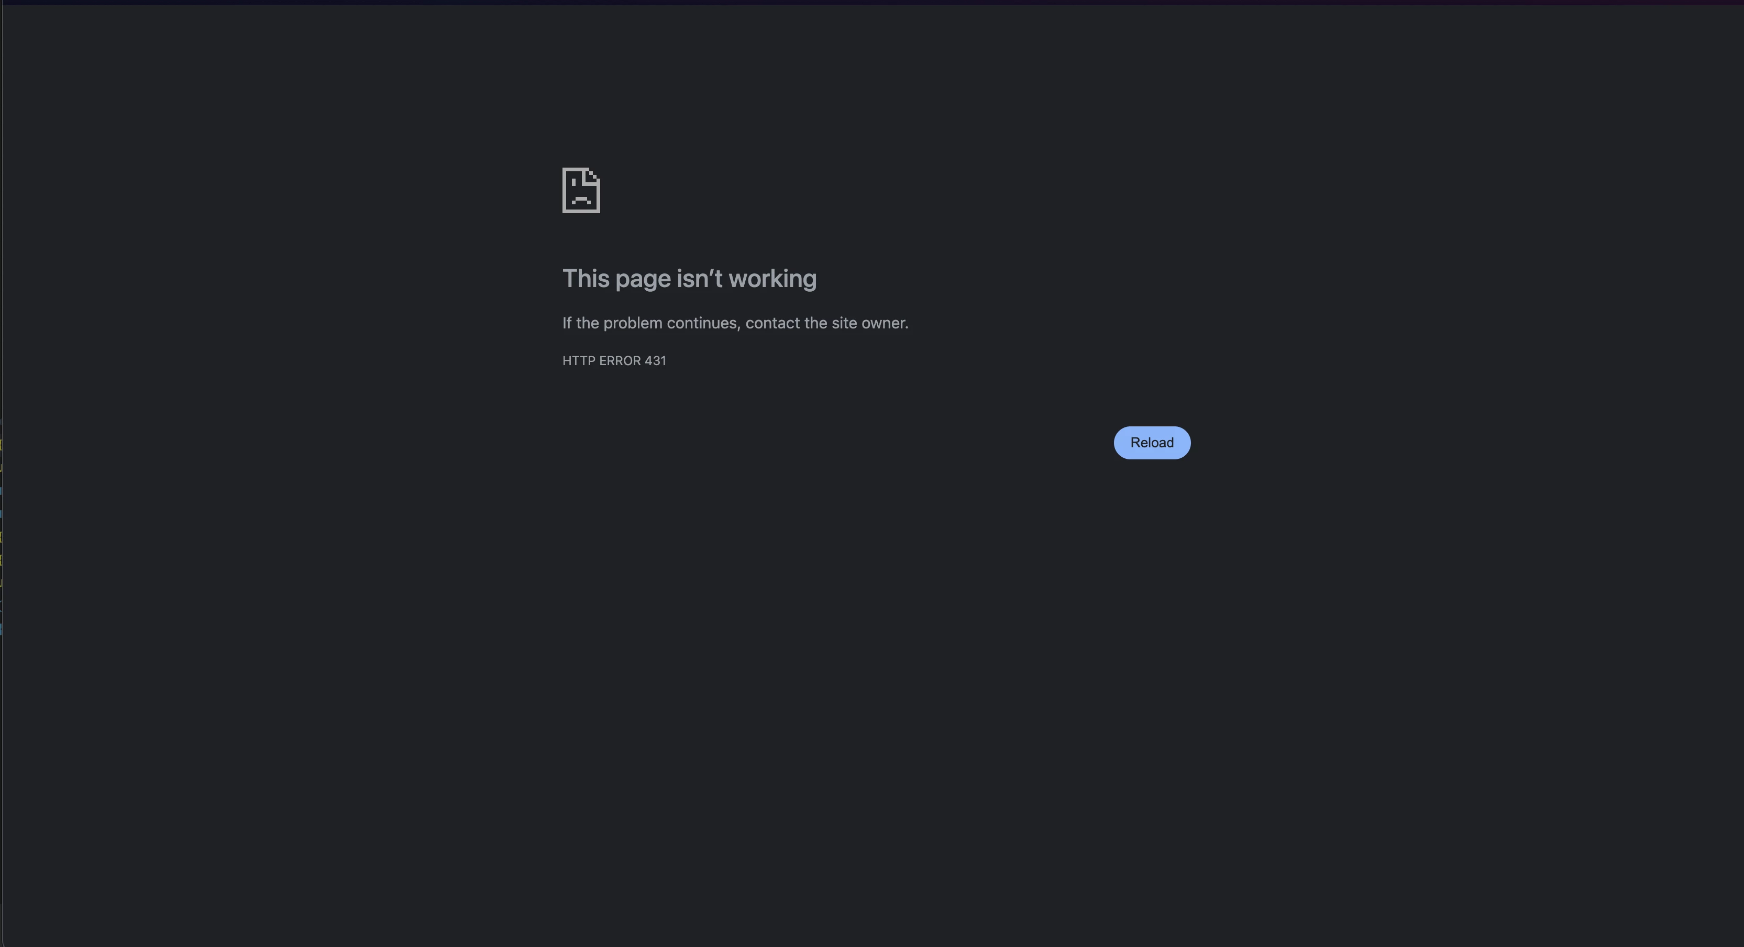Click the word 'ERROR' in the status line

(x=620, y=361)
